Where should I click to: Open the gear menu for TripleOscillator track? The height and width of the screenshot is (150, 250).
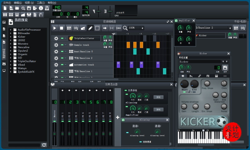(x=56, y=38)
